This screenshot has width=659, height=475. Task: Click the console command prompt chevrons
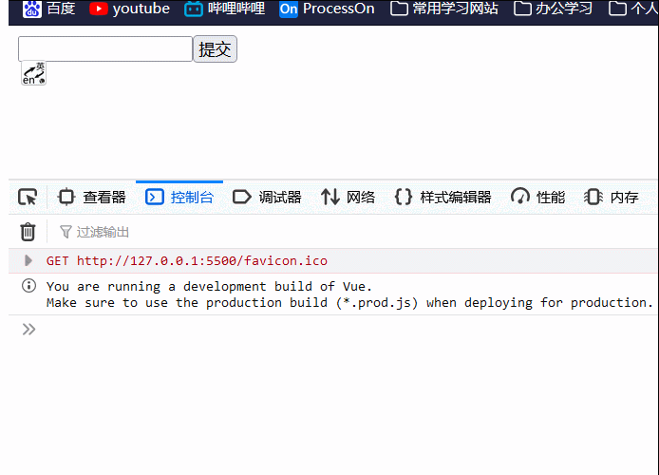28,329
